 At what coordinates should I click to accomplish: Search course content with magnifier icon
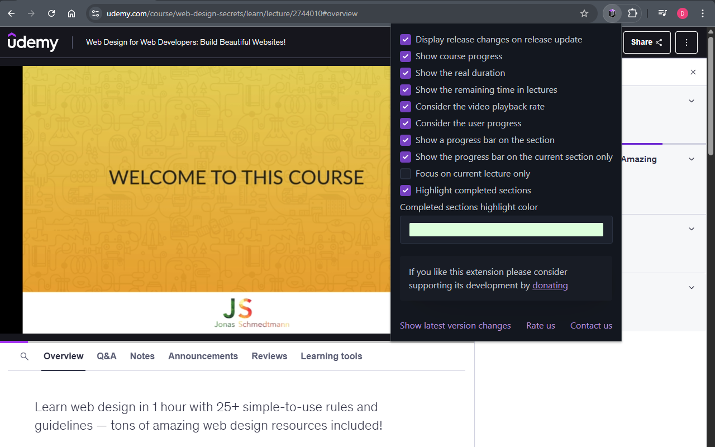tap(25, 356)
